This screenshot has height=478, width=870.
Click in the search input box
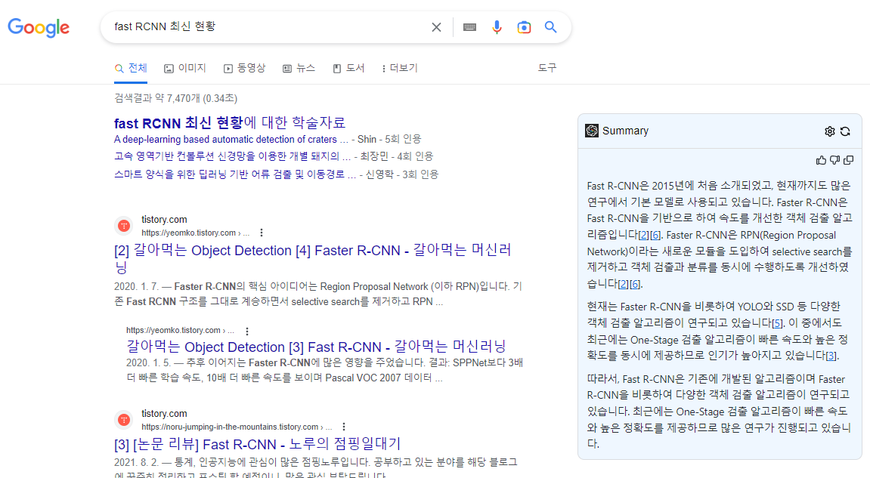[266, 26]
